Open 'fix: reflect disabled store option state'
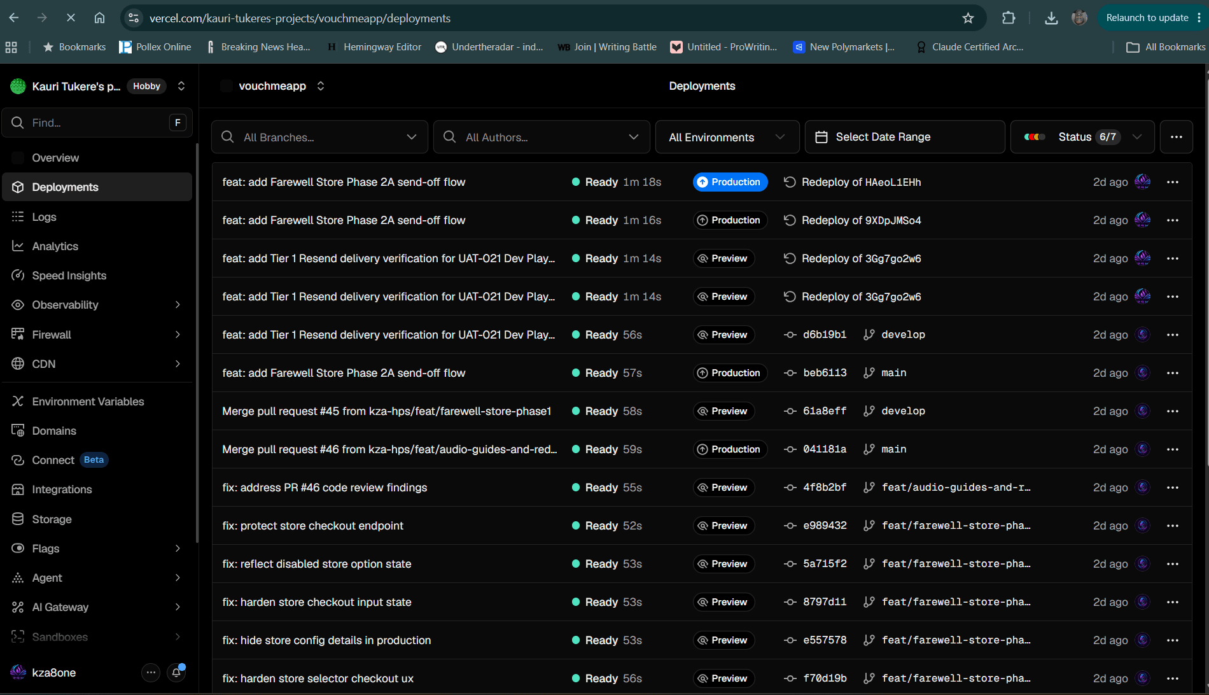The width and height of the screenshot is (1209, 695). coord(316,564)
